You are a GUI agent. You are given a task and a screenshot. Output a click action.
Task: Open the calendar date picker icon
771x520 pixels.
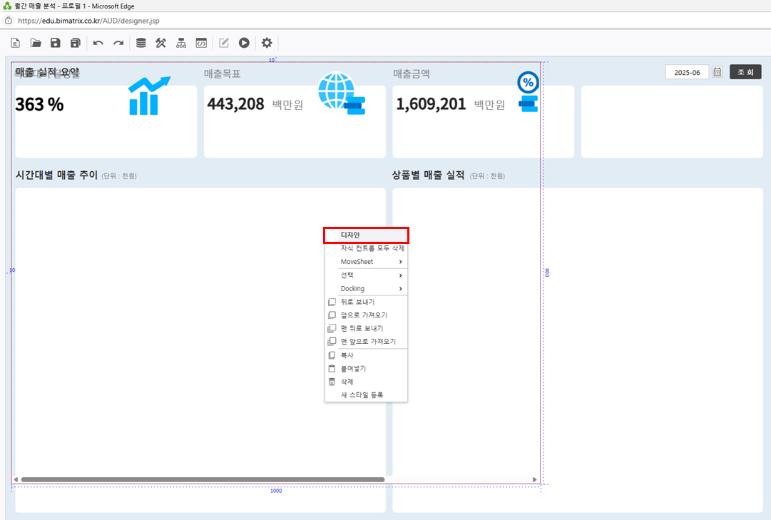tap(718, 72)
